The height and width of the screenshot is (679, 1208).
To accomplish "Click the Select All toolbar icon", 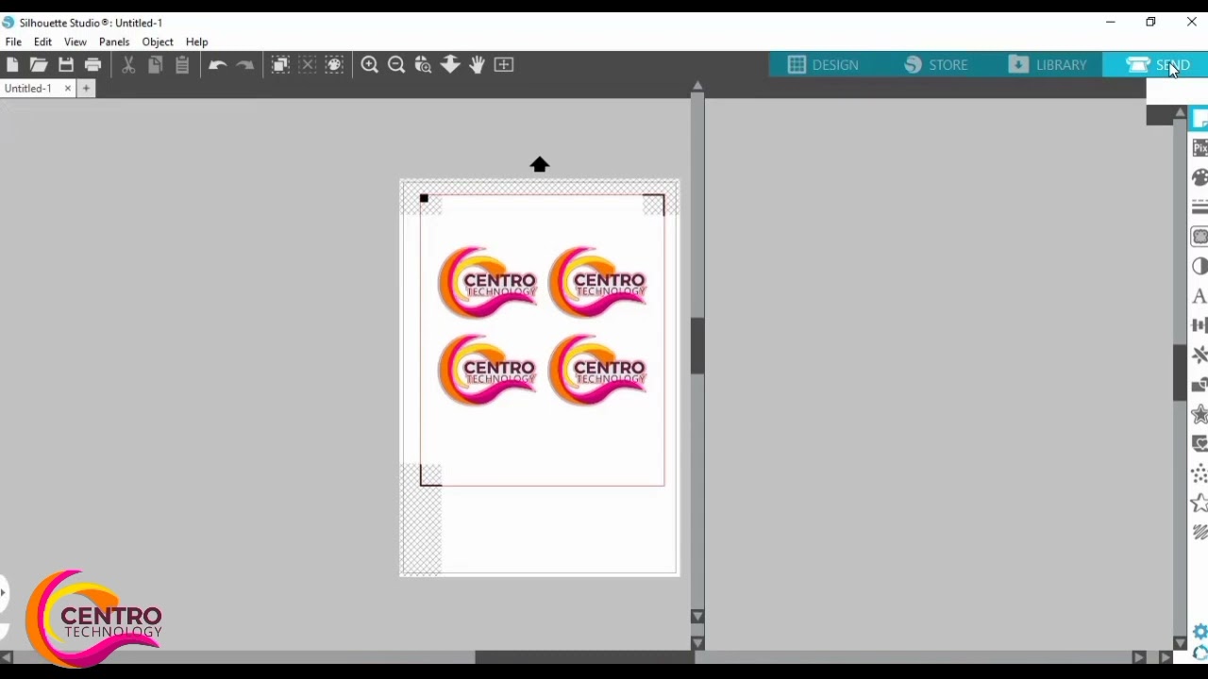I will 280,65.
